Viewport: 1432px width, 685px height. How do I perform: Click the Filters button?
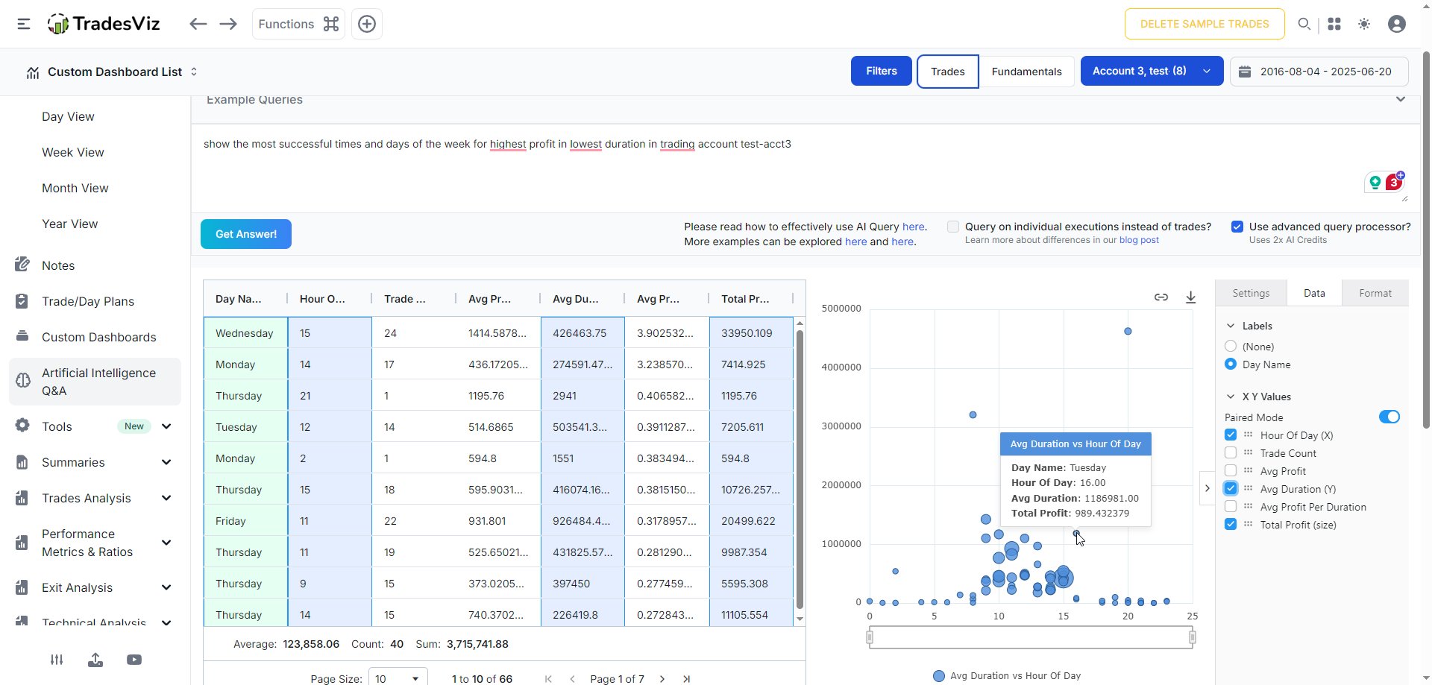click(x=882, y=71)
